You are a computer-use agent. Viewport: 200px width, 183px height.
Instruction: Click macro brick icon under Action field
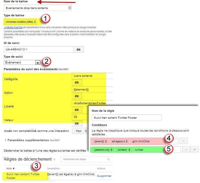pos(77,96)
